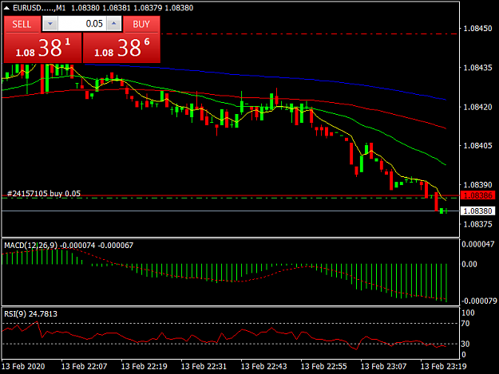
Task: Click the 13 Feb 2020 date label
Action: (x=23, y=366)
